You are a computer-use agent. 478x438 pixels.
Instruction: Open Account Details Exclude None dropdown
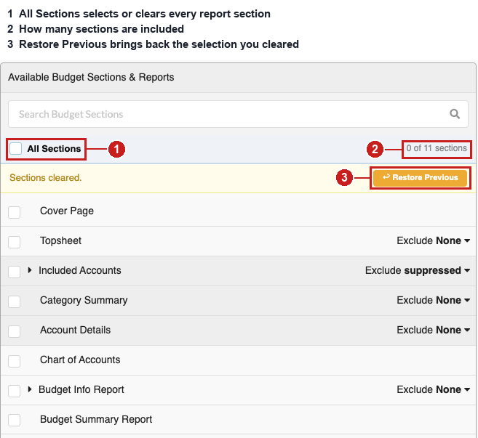(433, 330)
